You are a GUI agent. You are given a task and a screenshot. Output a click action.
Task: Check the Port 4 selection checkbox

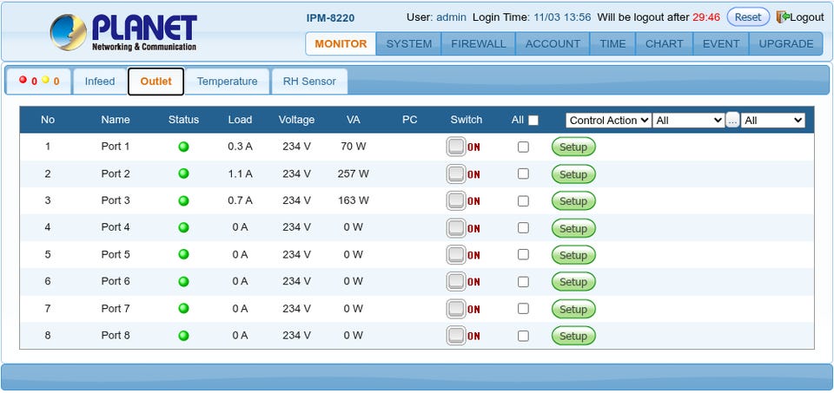click(x=523, y=227)
